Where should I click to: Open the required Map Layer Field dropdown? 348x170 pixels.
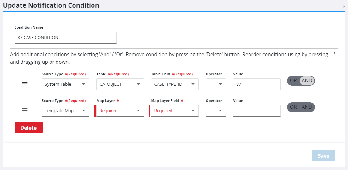tap(175, 111)
